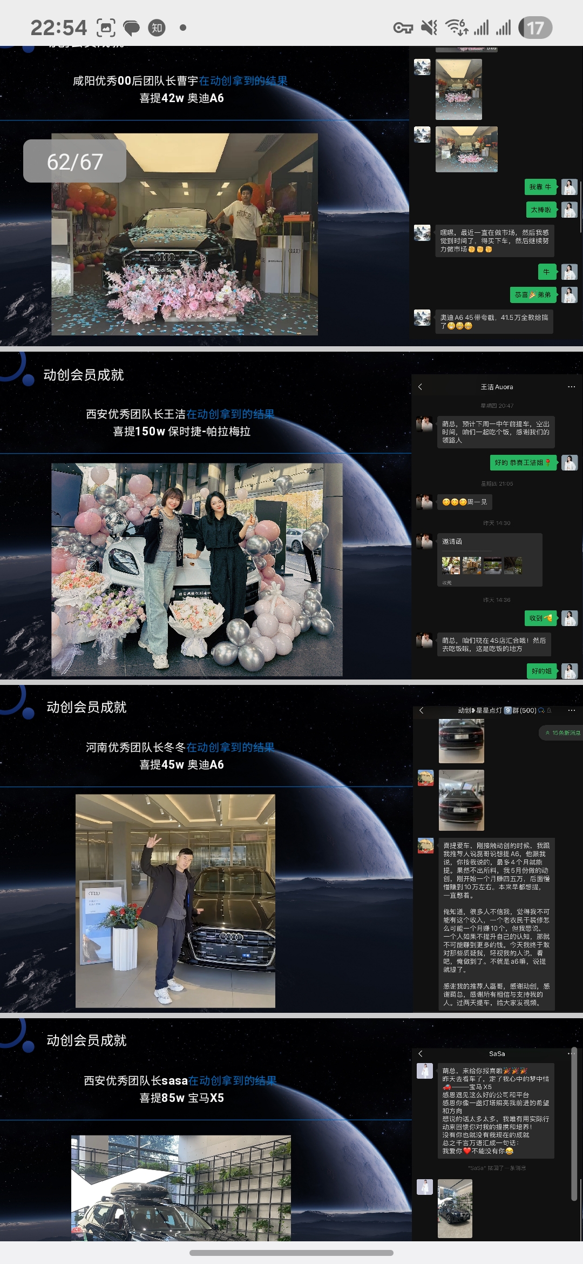Tap the "SaSa" 撤回了一条消息 notice
Screen dimensions: 583x1264
[497, 1168]
